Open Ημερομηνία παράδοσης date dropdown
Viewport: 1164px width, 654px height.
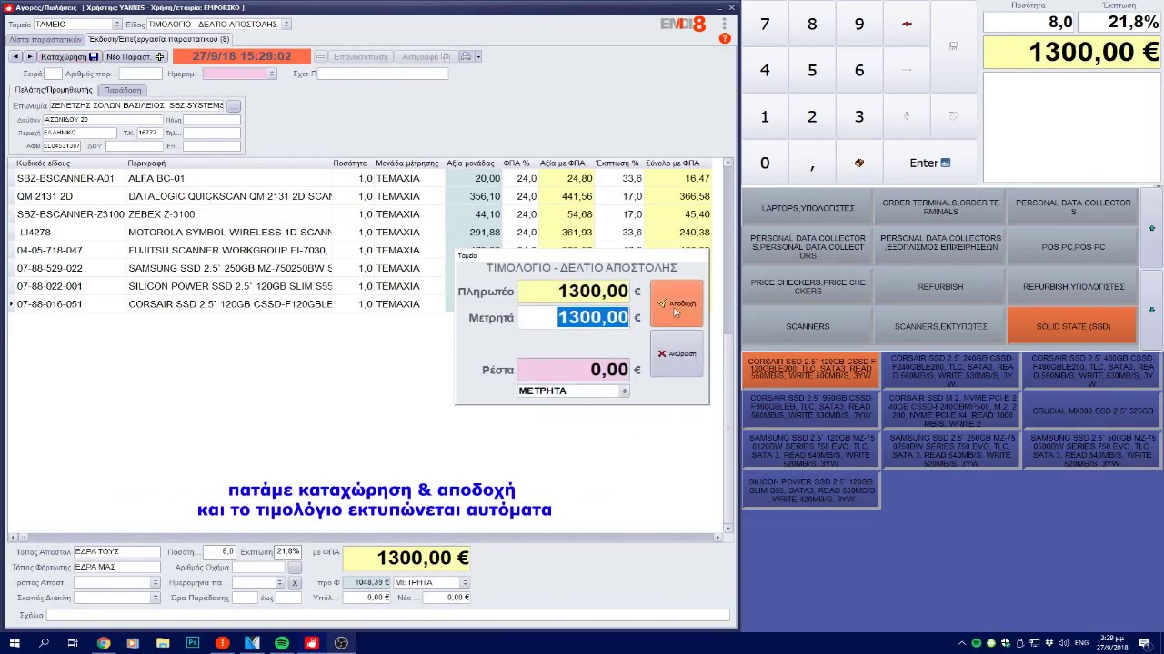pyautogui.click(x=279, y=582)
